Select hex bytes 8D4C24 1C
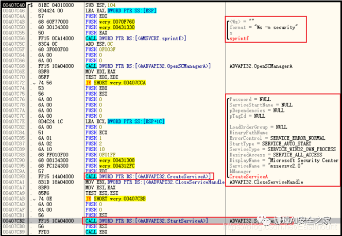 coord(50,121)
